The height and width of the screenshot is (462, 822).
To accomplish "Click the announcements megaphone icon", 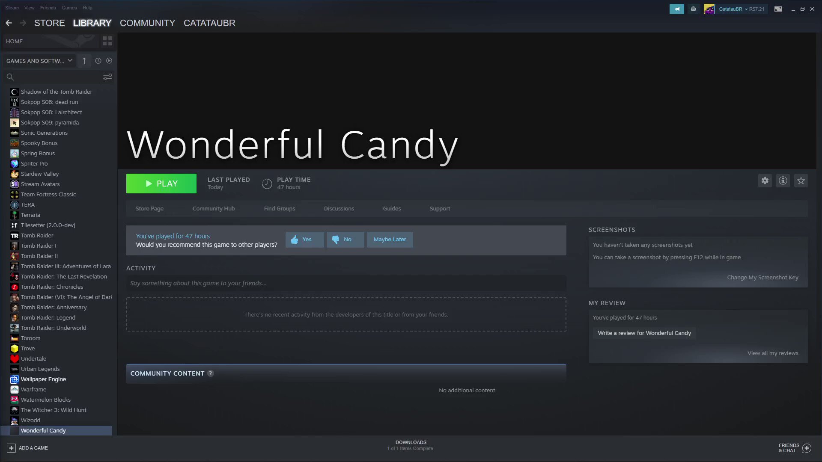I will pos(677,9).
